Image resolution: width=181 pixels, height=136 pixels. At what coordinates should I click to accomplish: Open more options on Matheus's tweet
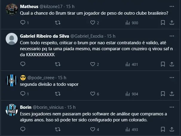pos(171,6)
